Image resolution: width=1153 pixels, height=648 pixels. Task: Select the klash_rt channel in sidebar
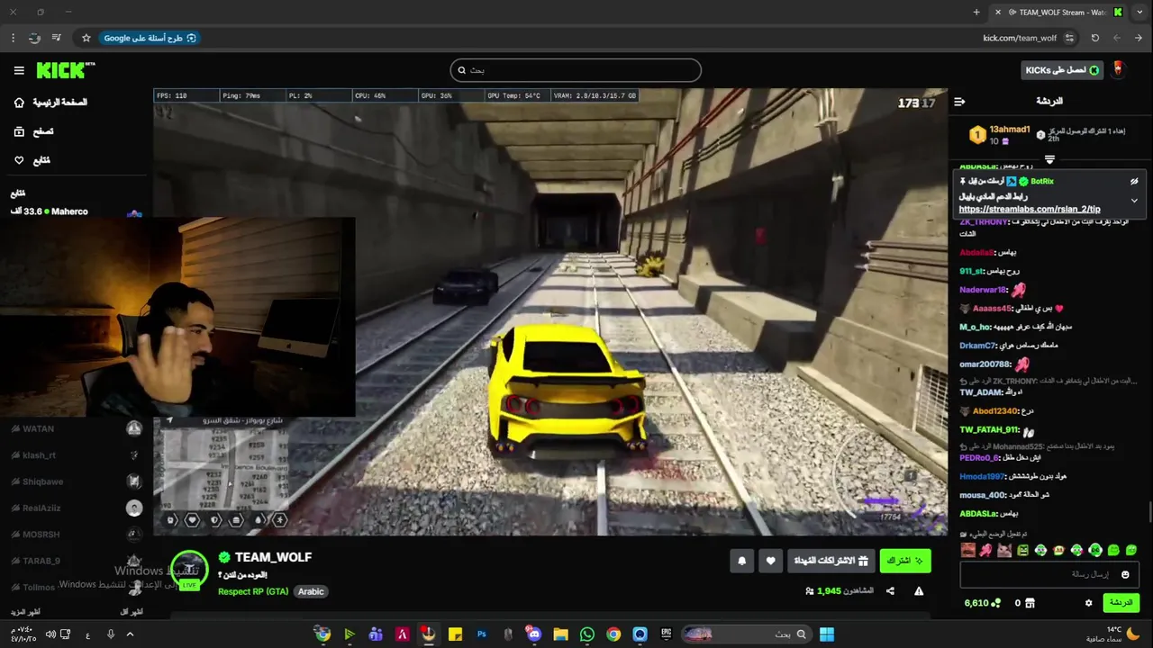coord(77,455)
